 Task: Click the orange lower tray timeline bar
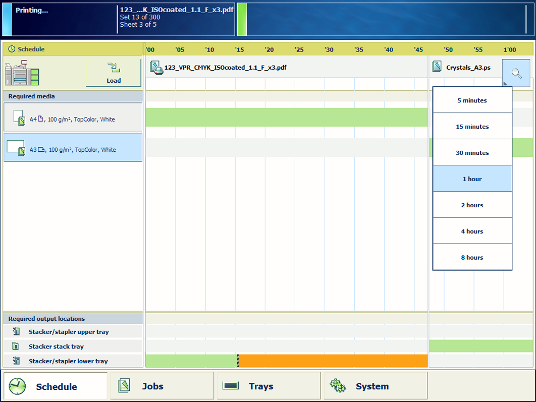(333, 361)
